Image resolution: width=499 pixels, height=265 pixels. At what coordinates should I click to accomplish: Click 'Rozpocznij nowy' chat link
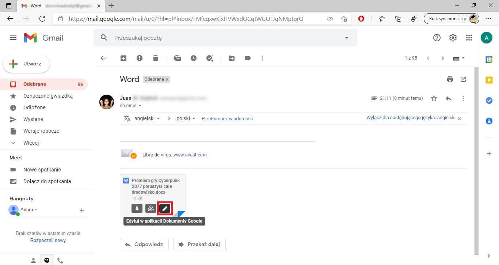[x=48, y=241]
